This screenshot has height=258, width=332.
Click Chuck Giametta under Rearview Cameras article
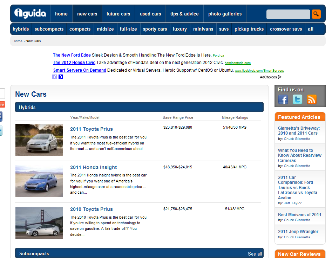pyautogui.click(x=297, y=166)
